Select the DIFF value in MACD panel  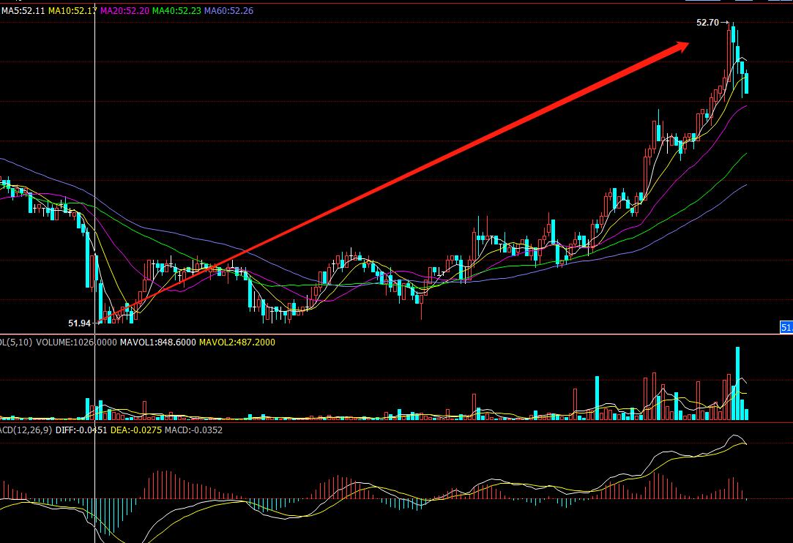81,430
